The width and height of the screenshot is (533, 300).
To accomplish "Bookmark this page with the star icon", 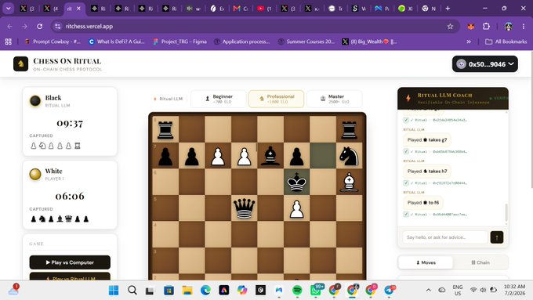I will [450, 26].
